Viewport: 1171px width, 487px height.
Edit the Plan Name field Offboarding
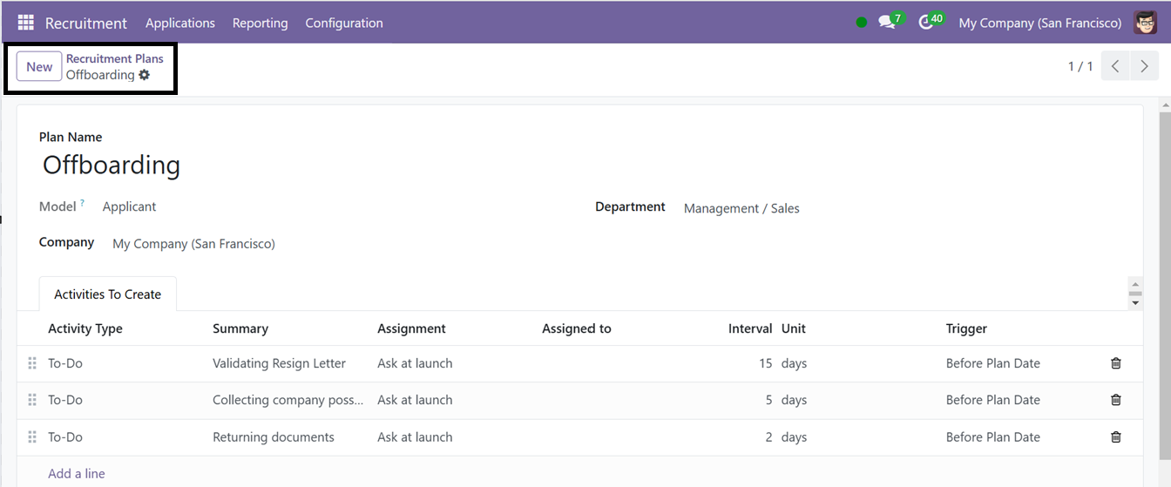[112, 165]
